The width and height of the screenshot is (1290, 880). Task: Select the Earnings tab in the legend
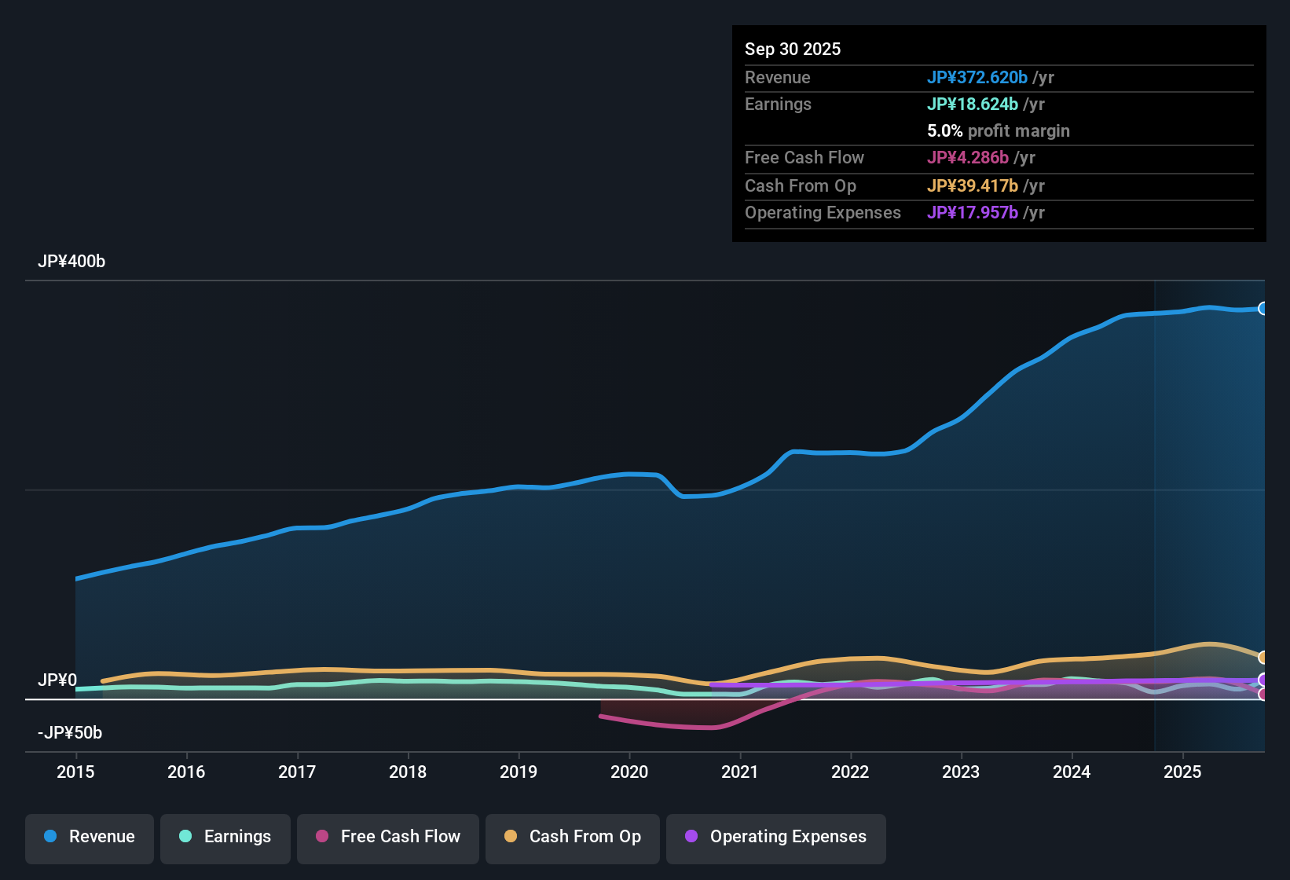[x=236, y=837]
